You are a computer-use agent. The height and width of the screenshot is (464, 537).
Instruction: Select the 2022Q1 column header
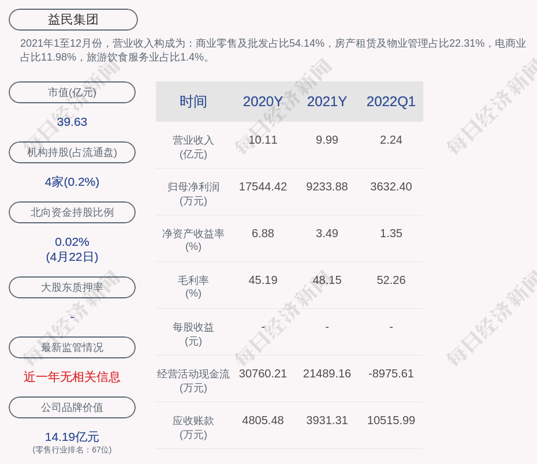click(x=391, y=102)
